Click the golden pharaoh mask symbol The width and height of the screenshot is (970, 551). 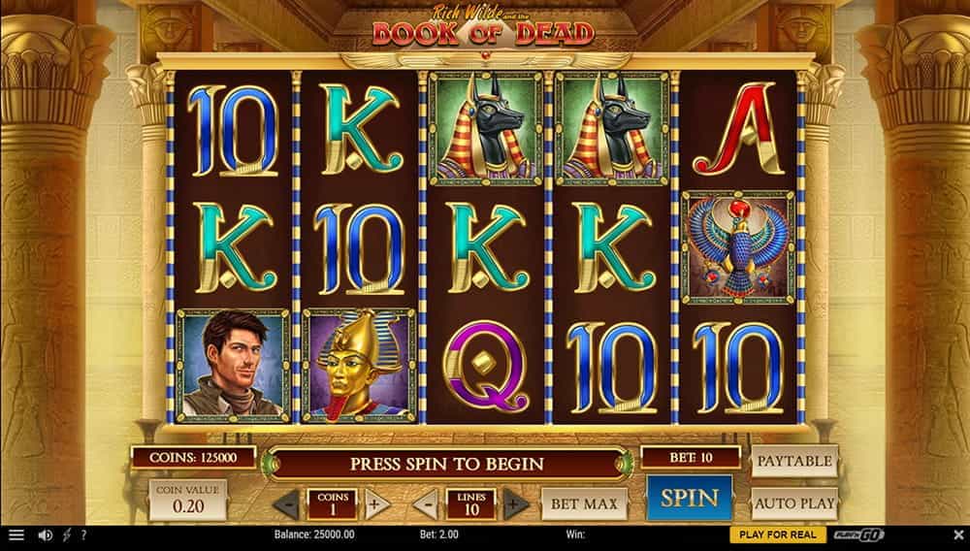pyautogui.click(x=360, y=366)
